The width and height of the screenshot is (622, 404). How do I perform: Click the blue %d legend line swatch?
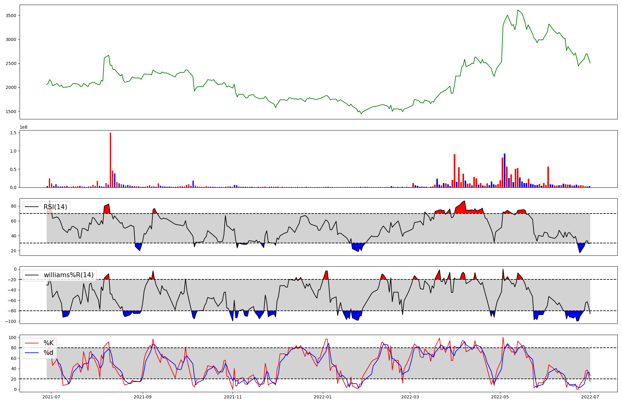[32, 353]
